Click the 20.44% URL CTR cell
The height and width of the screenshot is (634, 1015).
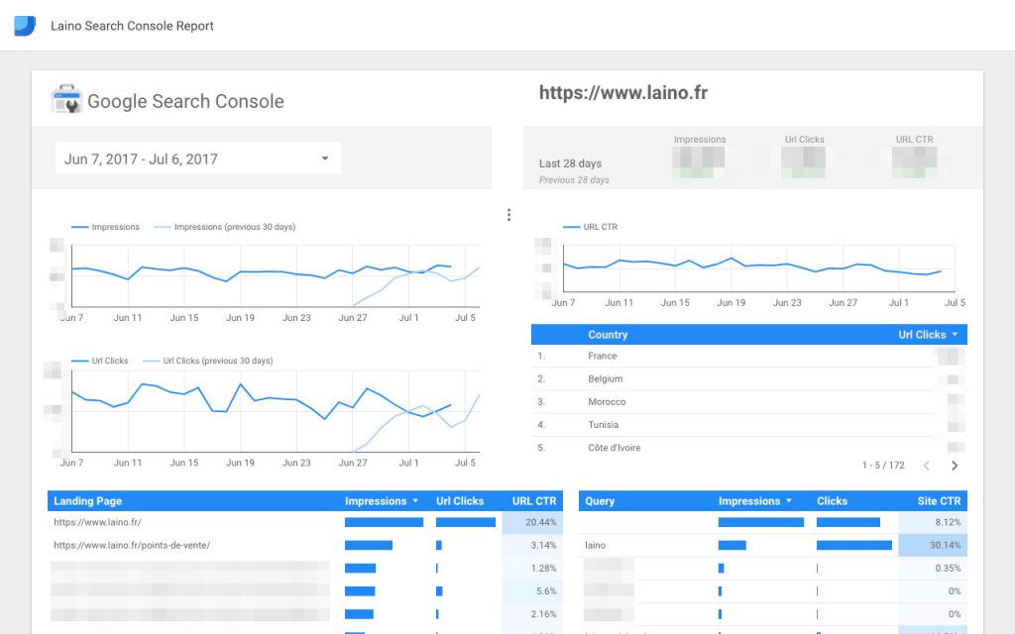(532, 522)
